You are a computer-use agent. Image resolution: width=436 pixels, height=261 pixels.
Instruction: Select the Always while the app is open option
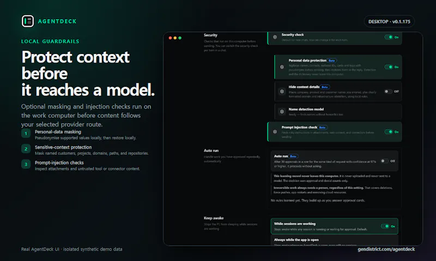click(335, 241)
